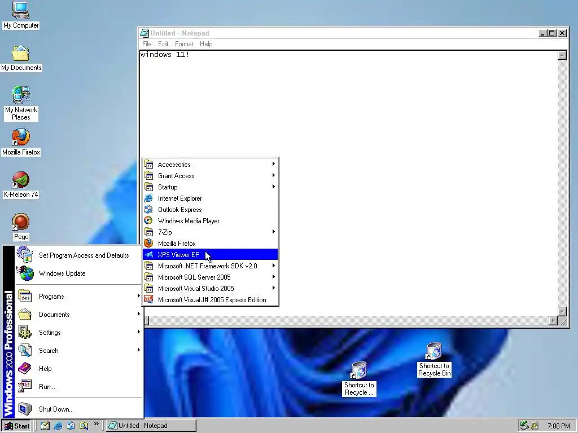Screen dimensions: 578x433
Task: Click Show Desktop quick launch icon
Action: coord(45,426)
